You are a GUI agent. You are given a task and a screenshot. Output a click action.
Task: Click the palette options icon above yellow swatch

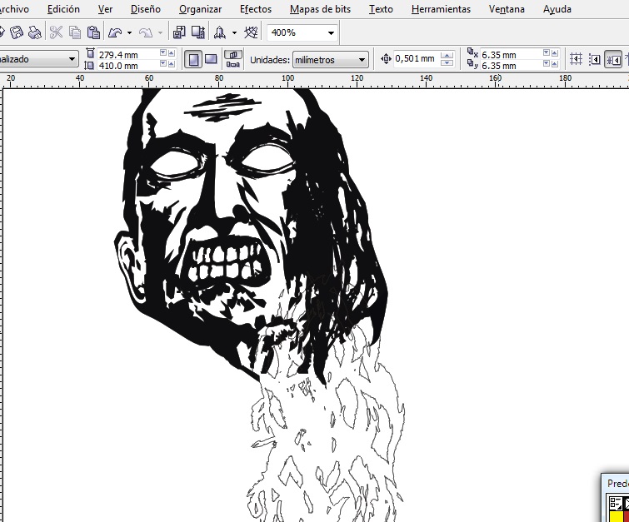(x=615, y=503)
